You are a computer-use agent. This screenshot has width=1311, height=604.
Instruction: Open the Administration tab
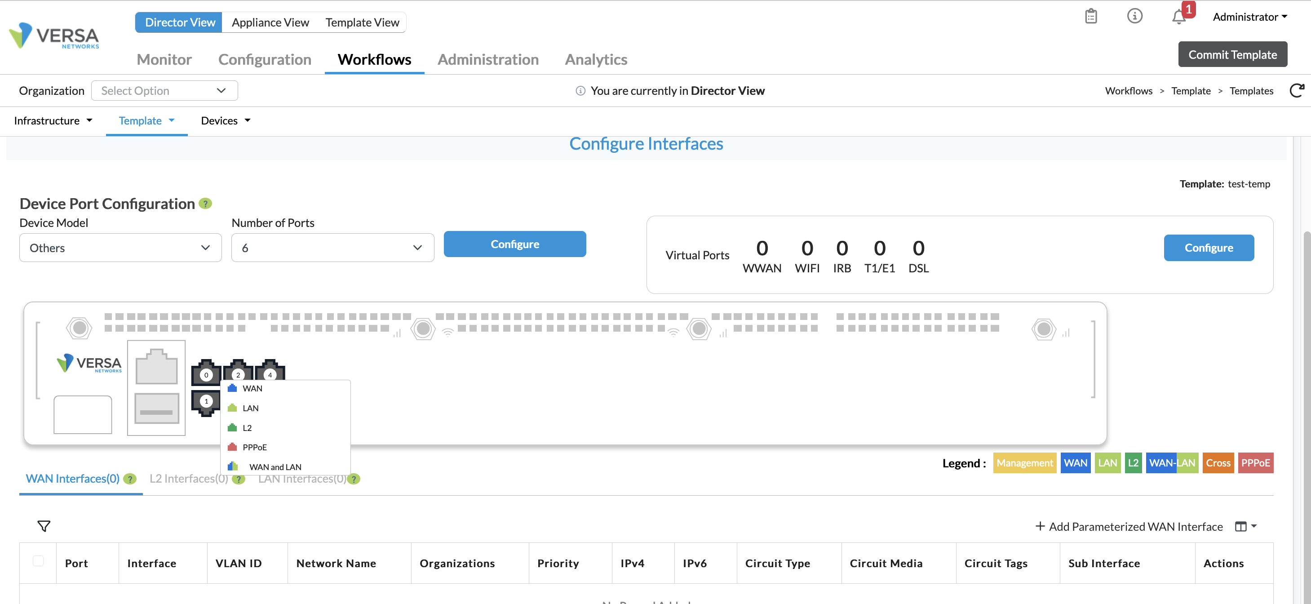(x=488, y=59)
